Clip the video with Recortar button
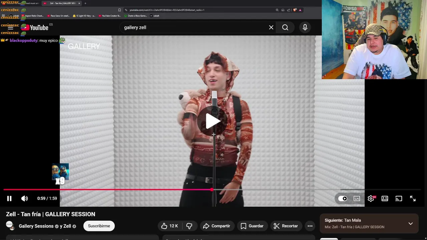Viewport: 427px width, 240px height. (x=286, y=226)
